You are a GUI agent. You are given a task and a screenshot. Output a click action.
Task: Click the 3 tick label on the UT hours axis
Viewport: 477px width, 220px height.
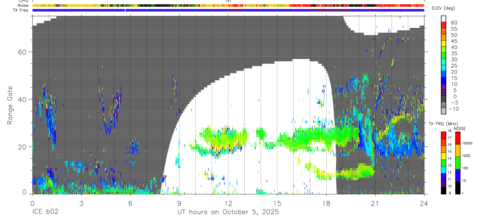click(81, 203)
